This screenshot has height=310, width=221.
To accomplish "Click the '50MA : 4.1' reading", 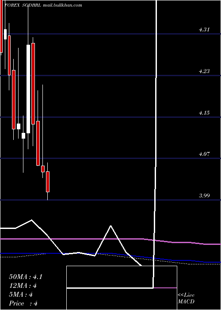I will (x=26, y=277).
